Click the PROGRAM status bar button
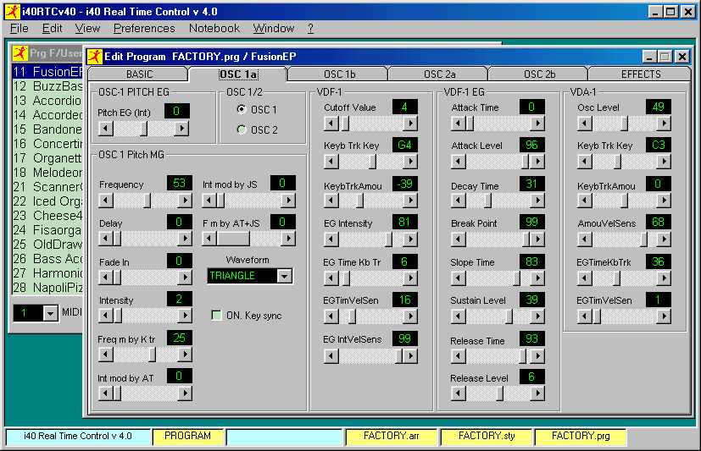Image resolution: width=701 pixels, height=451 pixels. (x=187, y=436)
